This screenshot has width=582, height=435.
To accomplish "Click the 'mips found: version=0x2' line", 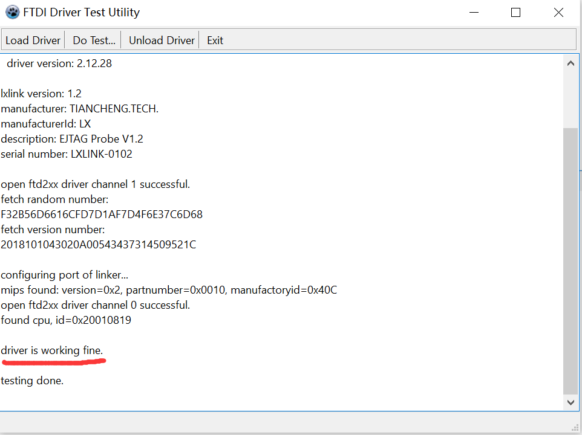I will [x=169, y=290].
